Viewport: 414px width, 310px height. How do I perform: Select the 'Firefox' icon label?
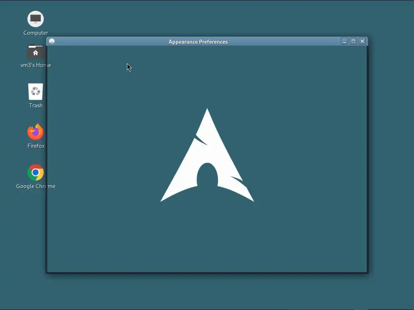click(36, 146)
